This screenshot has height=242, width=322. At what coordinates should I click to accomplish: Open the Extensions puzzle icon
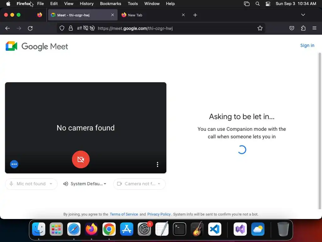(303, 28)
